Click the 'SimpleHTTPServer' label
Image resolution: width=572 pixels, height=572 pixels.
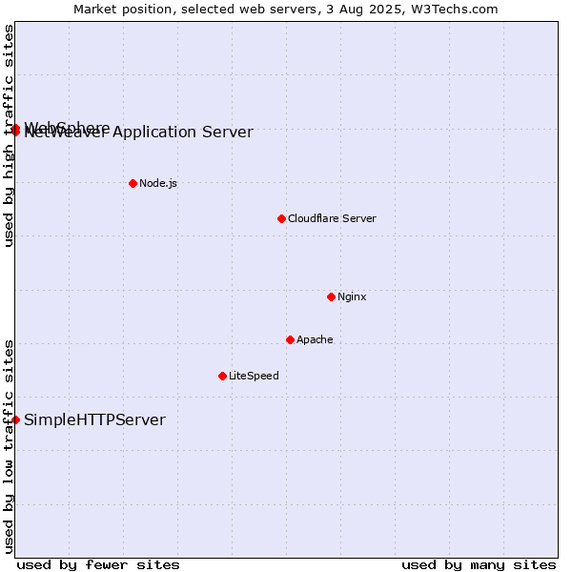94,419
